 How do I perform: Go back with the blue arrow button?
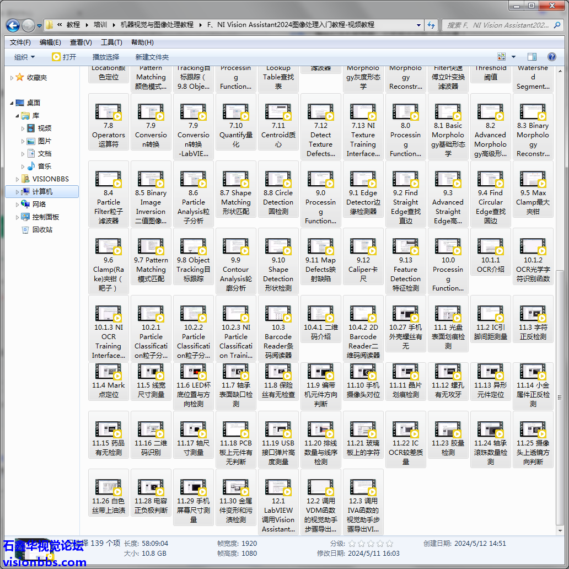point(13,25)
